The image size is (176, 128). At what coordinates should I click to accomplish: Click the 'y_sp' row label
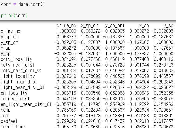pyautogui.click(x=6, y=54)
